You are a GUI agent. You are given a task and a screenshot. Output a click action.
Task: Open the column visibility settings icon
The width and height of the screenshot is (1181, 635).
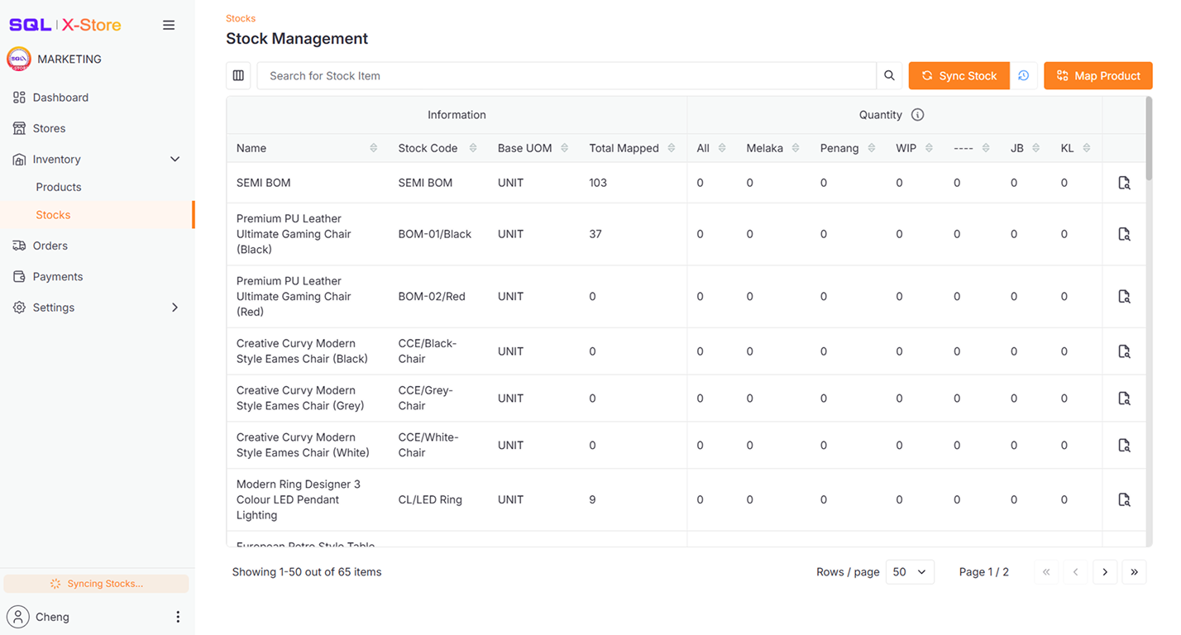click(238, 75)
